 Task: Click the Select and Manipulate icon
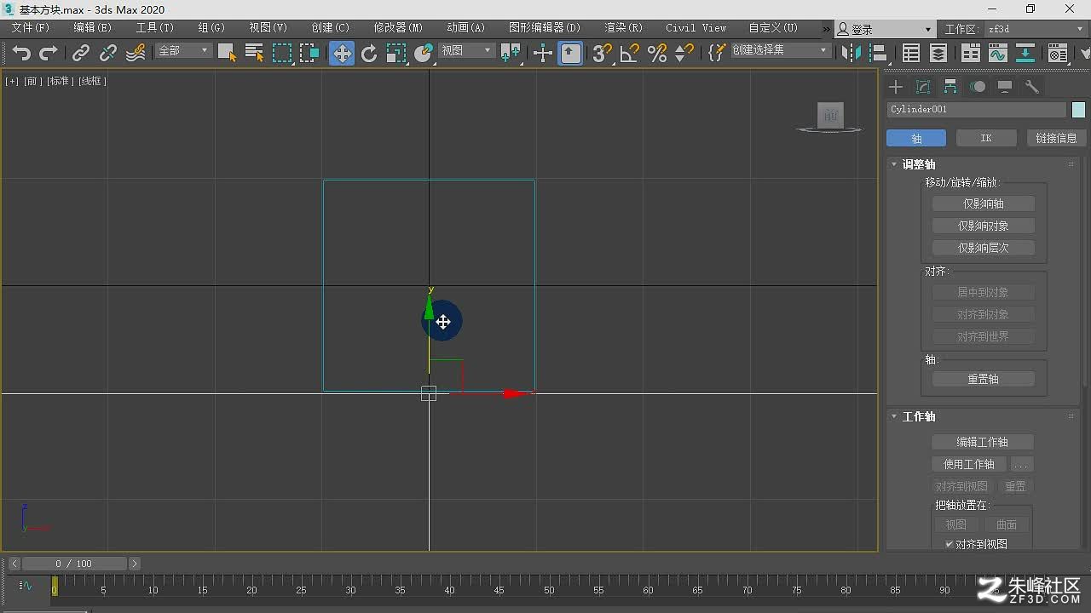(543, 54)
